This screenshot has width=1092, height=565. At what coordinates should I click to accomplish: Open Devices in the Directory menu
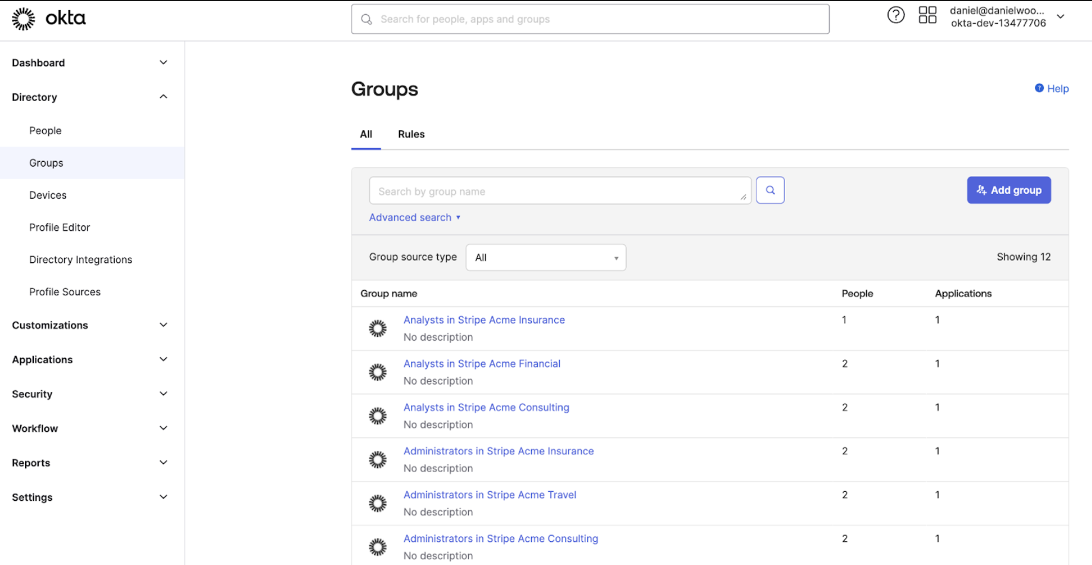click(x=48, y=195)
